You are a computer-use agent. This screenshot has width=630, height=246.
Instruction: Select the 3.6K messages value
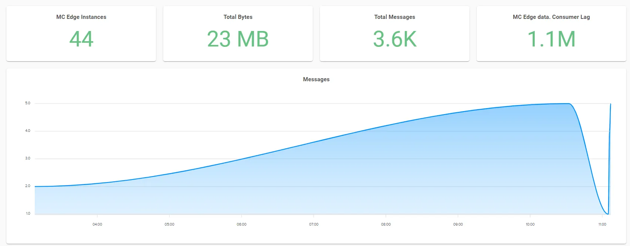click(395, 39)
